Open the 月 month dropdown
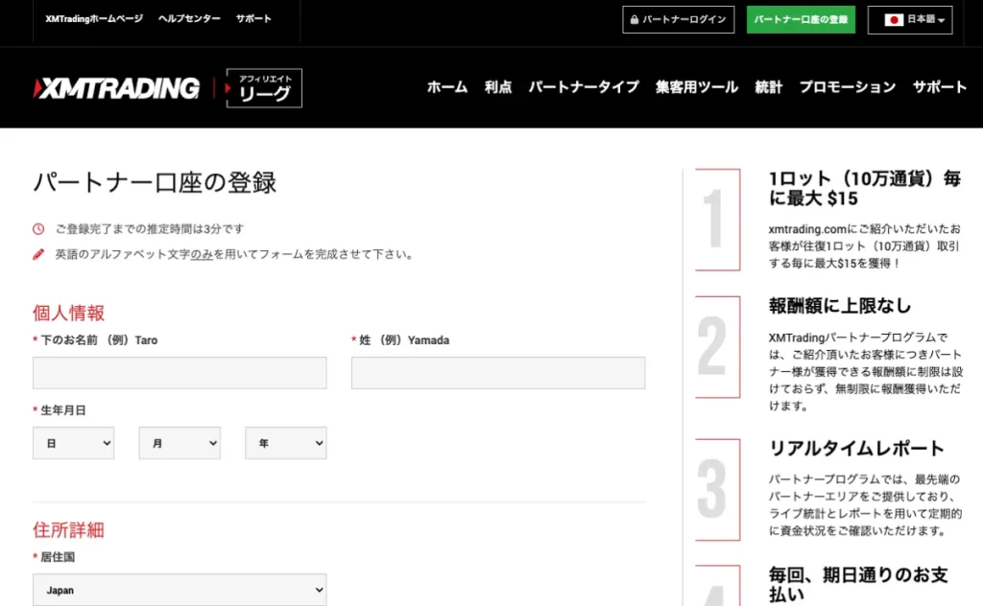983x606 pixels. click(180, 442)
